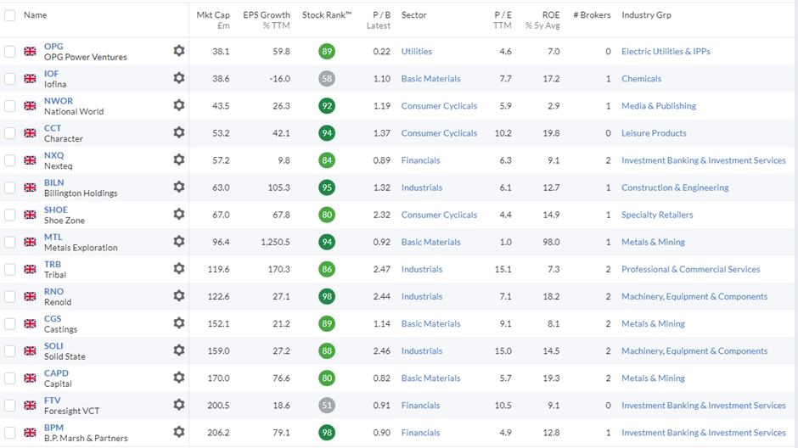Screen dimensions: 798x448
Task: Open the RNO ticker link
Action: 54,291
